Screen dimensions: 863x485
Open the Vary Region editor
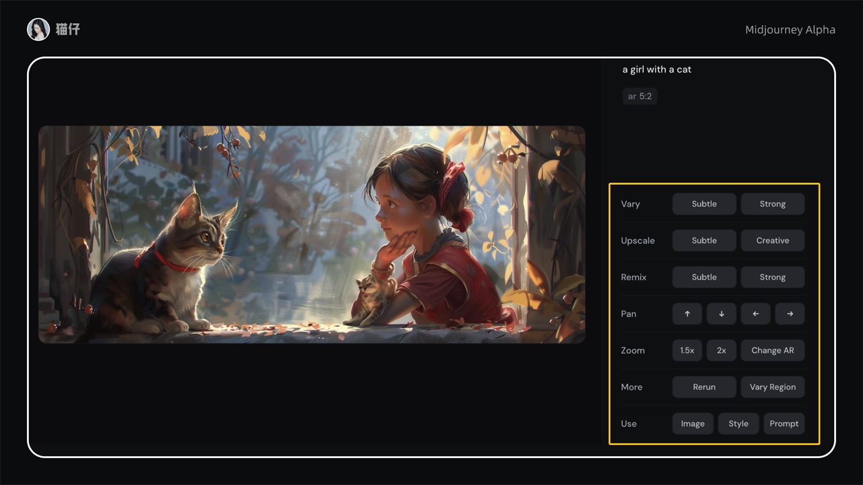click(772, 387)
